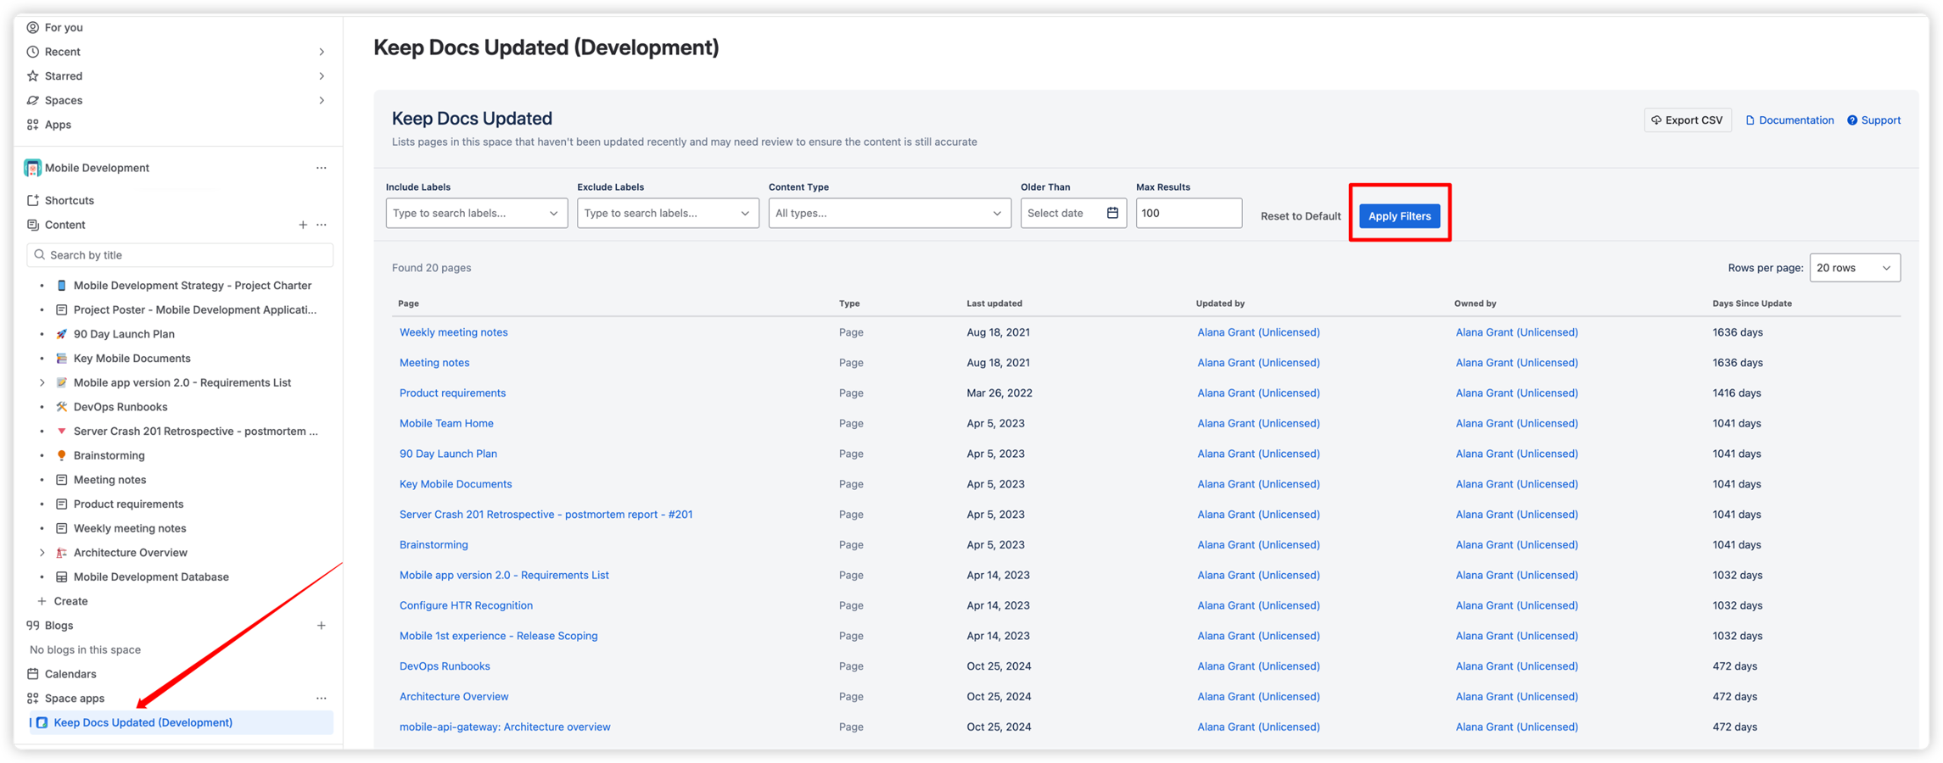Click the Recent clock icon in the sidebar

[32, 51]
